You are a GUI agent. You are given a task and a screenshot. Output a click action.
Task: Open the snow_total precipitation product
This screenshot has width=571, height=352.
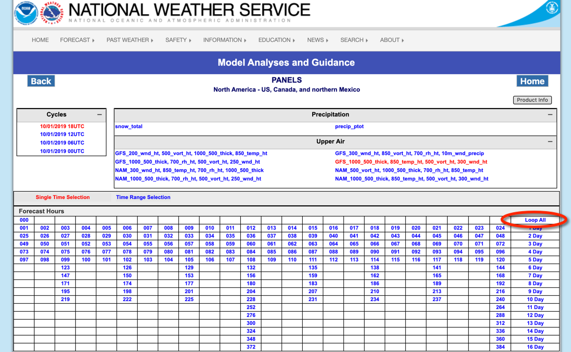click(129, 127)
